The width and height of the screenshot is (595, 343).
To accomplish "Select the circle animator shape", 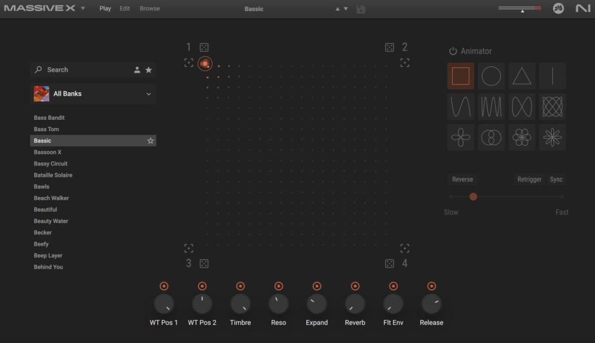I will [x=491, y=76].
